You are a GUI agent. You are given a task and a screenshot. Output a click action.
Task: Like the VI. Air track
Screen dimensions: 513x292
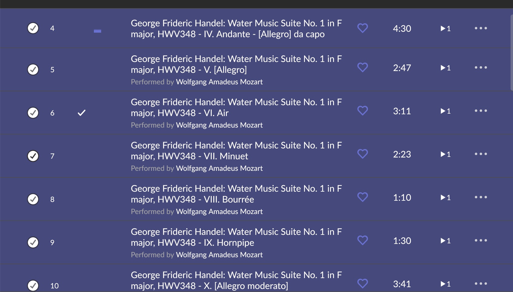pyautogui.click(x=362, y=111)
